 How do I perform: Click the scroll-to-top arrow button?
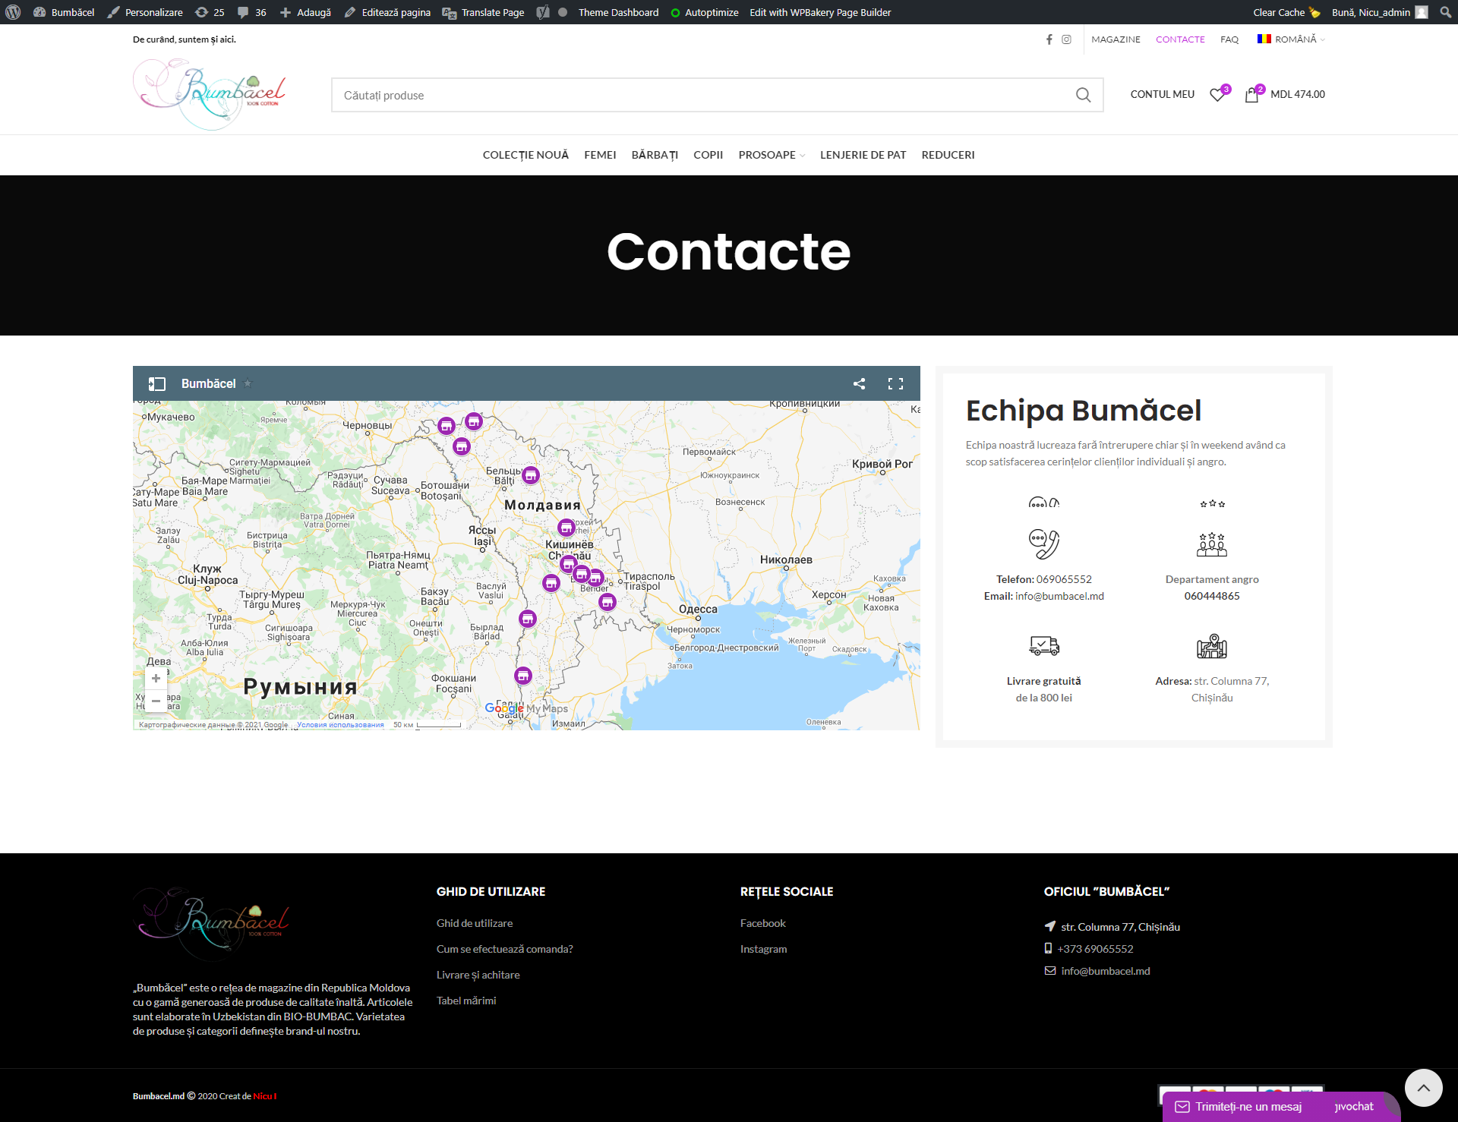click(1423, 1088)
